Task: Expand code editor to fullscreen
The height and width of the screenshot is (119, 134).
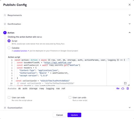Action: 125,83
